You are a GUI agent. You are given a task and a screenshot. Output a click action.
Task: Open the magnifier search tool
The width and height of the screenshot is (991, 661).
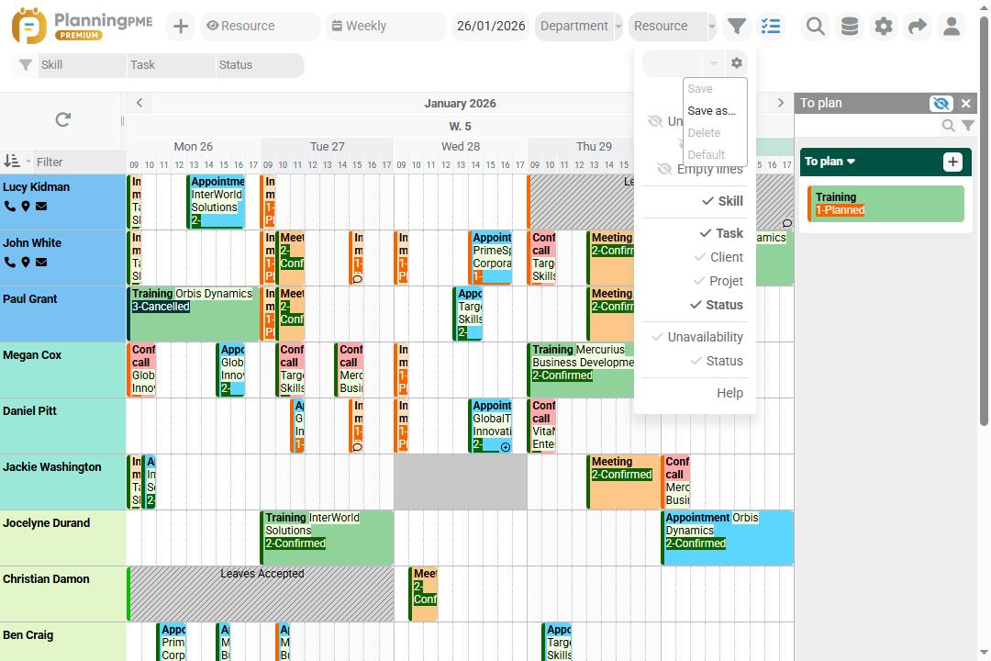pyautogui.click(x=816, y=26)
